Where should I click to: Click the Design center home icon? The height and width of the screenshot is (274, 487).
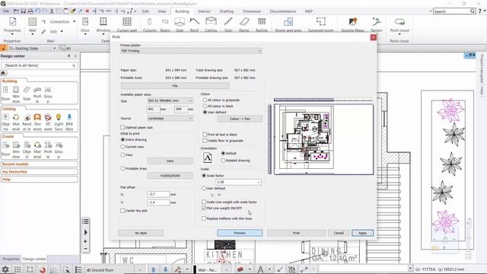click(x=3, y=73)
